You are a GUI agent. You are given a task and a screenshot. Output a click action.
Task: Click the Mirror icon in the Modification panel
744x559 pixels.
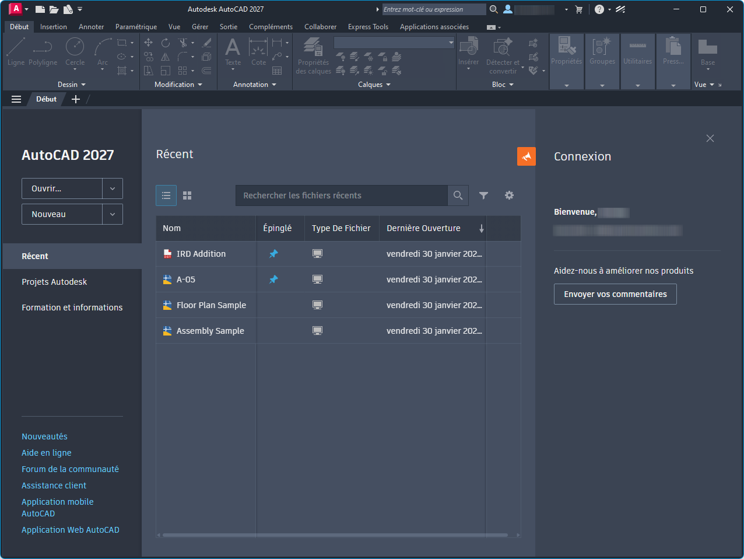click(166, 57)
